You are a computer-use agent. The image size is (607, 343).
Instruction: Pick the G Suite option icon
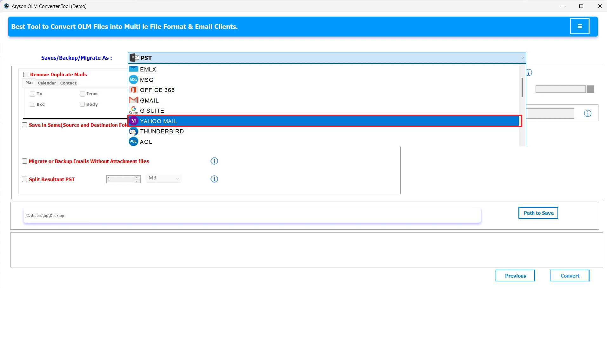coord(133,110)
